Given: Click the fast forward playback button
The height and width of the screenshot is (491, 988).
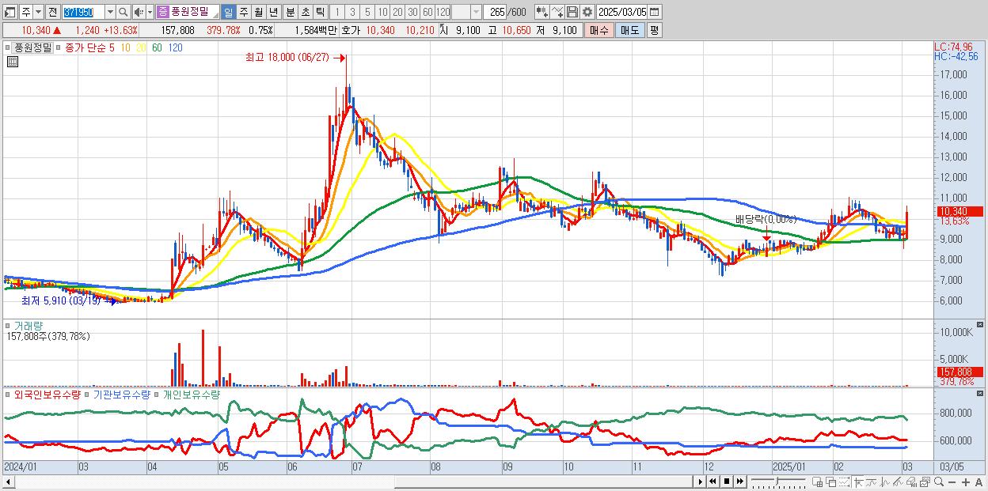Looking at the screenshot, I should (x=740, y=482).
